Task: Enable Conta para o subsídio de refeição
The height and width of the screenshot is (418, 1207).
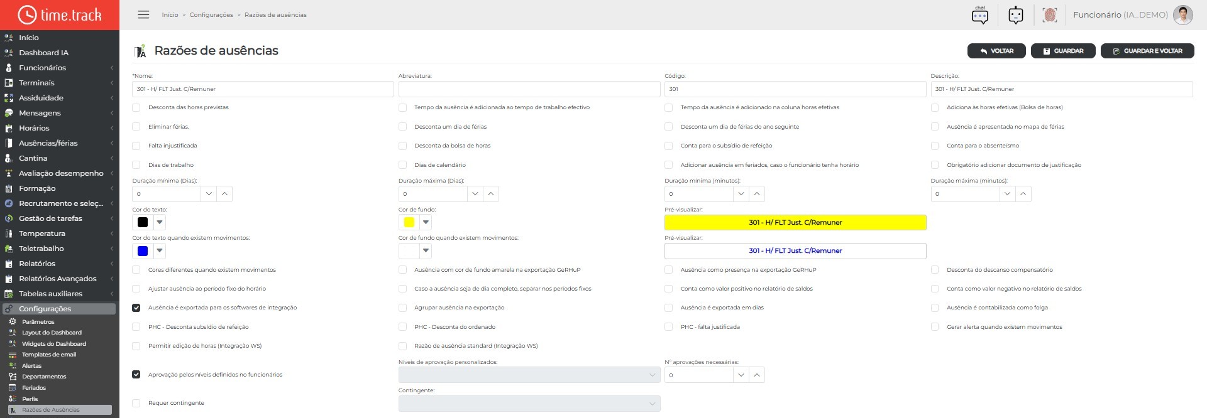Action: pyautogui.click(x=669, y=146)
